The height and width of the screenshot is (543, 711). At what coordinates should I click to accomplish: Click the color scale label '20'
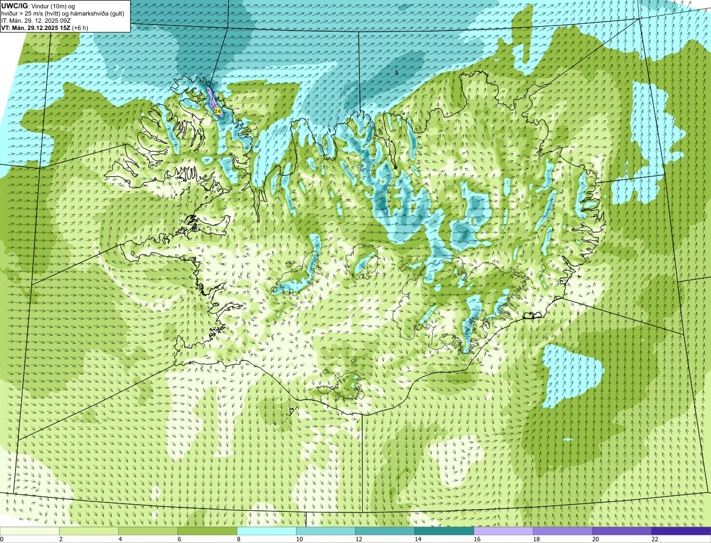coord(595,539)
